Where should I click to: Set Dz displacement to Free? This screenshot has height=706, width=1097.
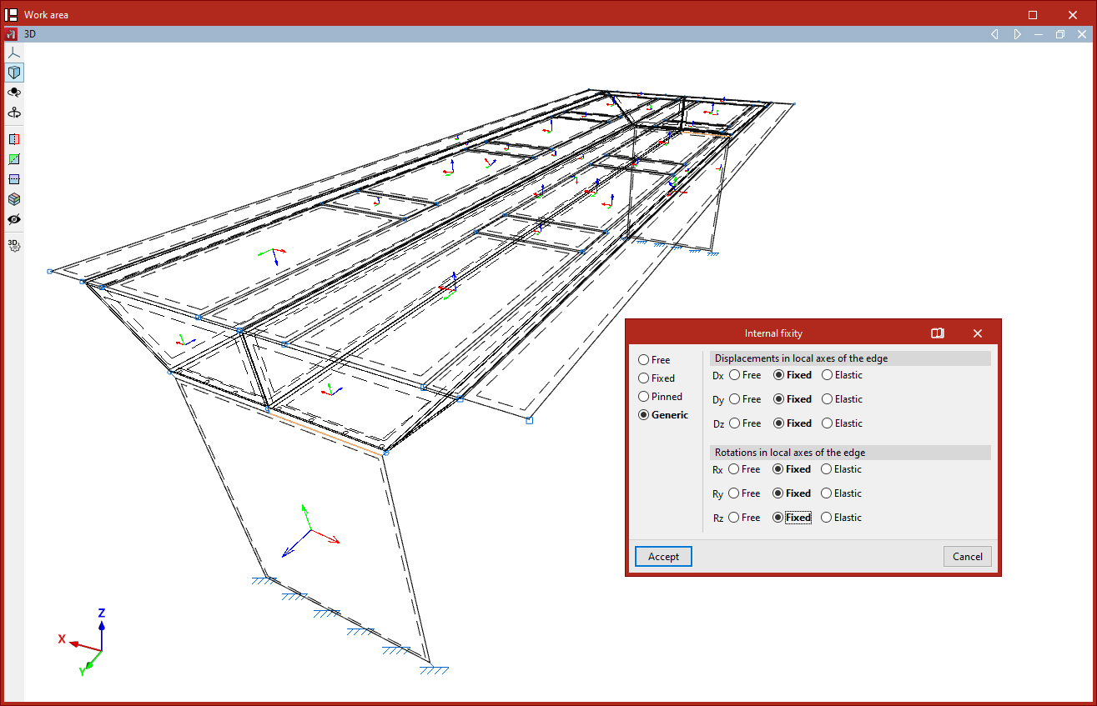pyautogui.click(x=745, y=423)
